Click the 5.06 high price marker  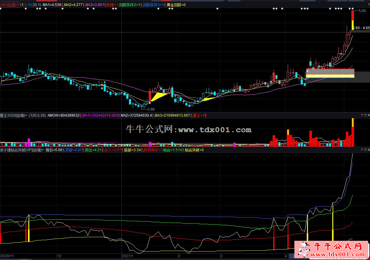click(x=362, y=11)
